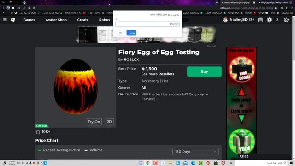Image resolution: width=295 pixels, height=166 pixels.
Task: Confirm the dialog with the blue button
Action: [x=131, y=33]
